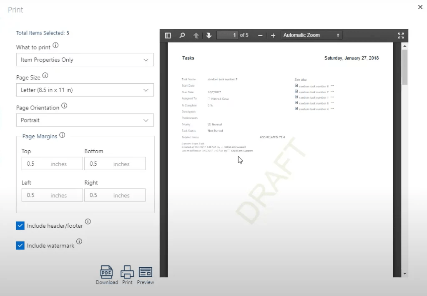This screenshot has width=427, height=296.
Task: Click the Right margin input field
Action: pos(115,195)
